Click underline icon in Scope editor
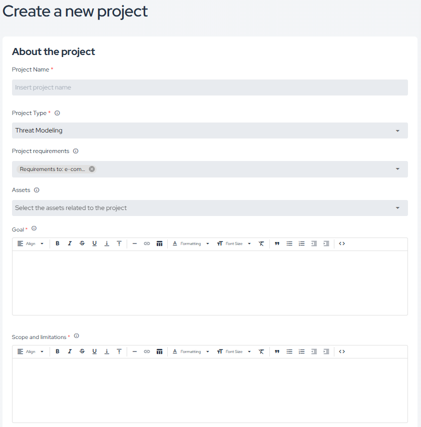The height and width of the screenshot is (427, 421). click(x=94, y=351)
